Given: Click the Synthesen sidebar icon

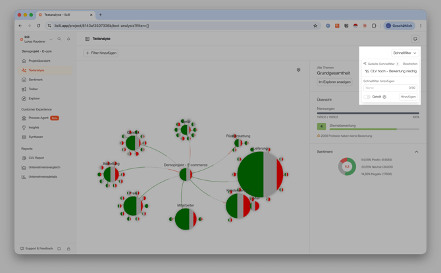Looking at the screenshot, I should [24, 137].
